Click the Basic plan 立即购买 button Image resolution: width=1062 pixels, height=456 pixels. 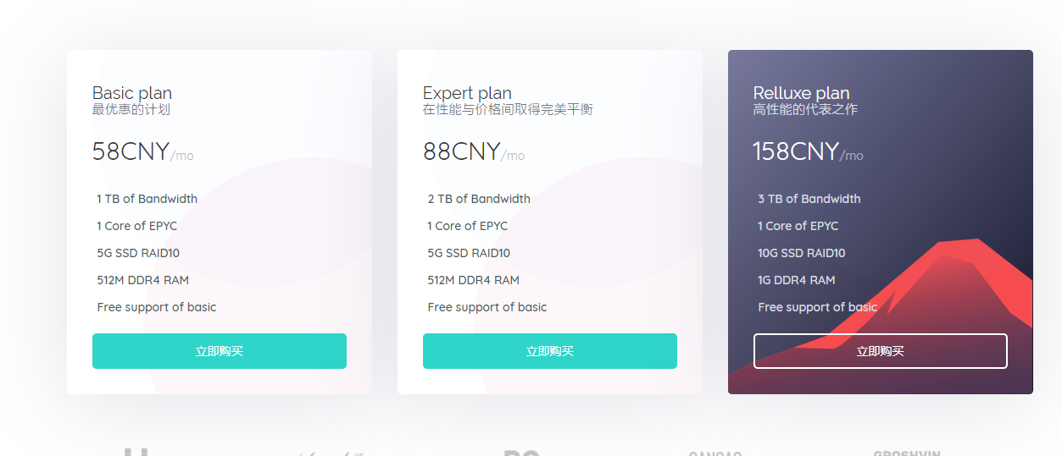point(219,351)
